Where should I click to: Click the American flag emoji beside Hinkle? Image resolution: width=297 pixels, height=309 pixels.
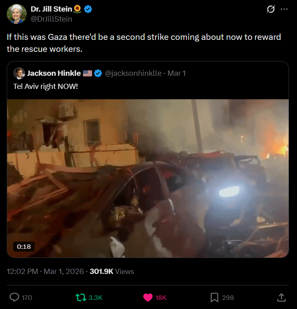click(x=87, y=73)
